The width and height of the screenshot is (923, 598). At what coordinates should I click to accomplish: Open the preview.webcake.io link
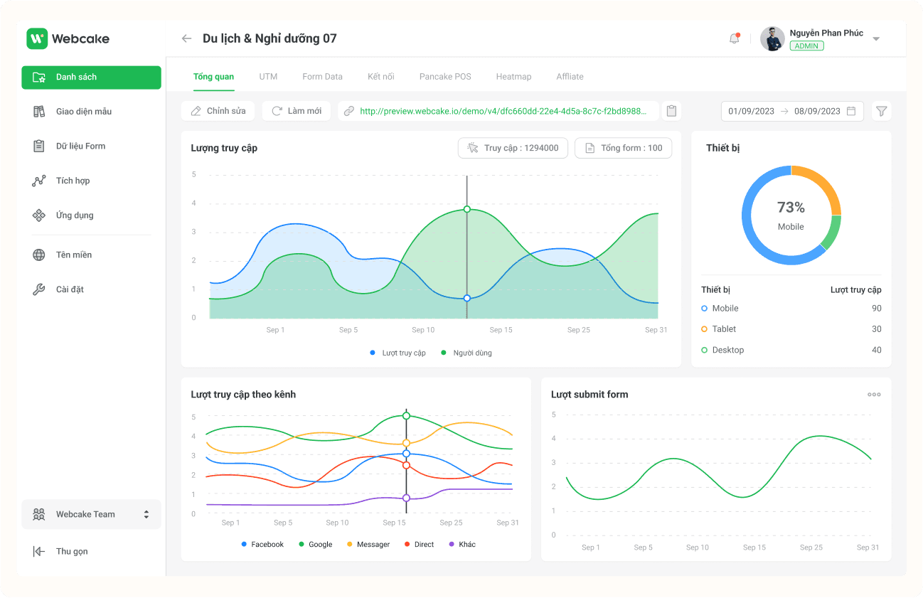pos(498,111)
